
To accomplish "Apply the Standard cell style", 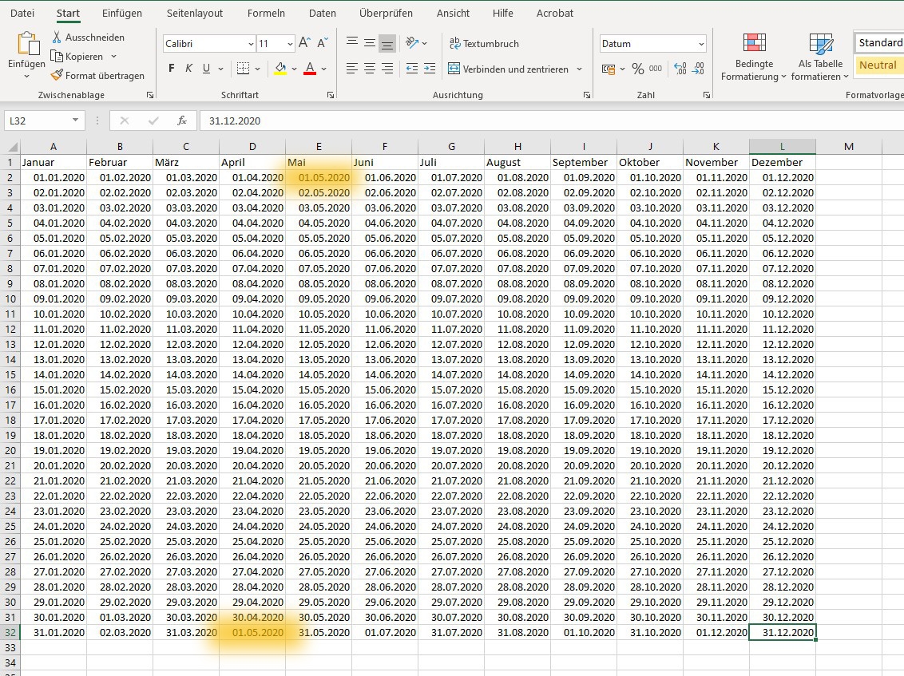I will (x=878, y=42).
